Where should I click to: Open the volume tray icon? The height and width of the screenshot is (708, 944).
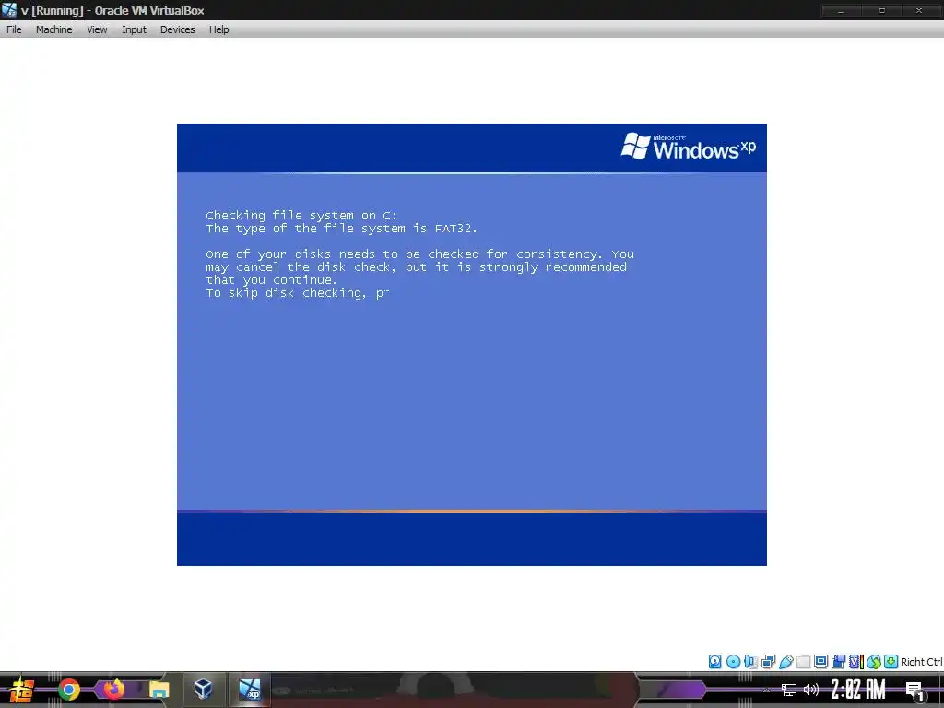click(x=811, y=690)
